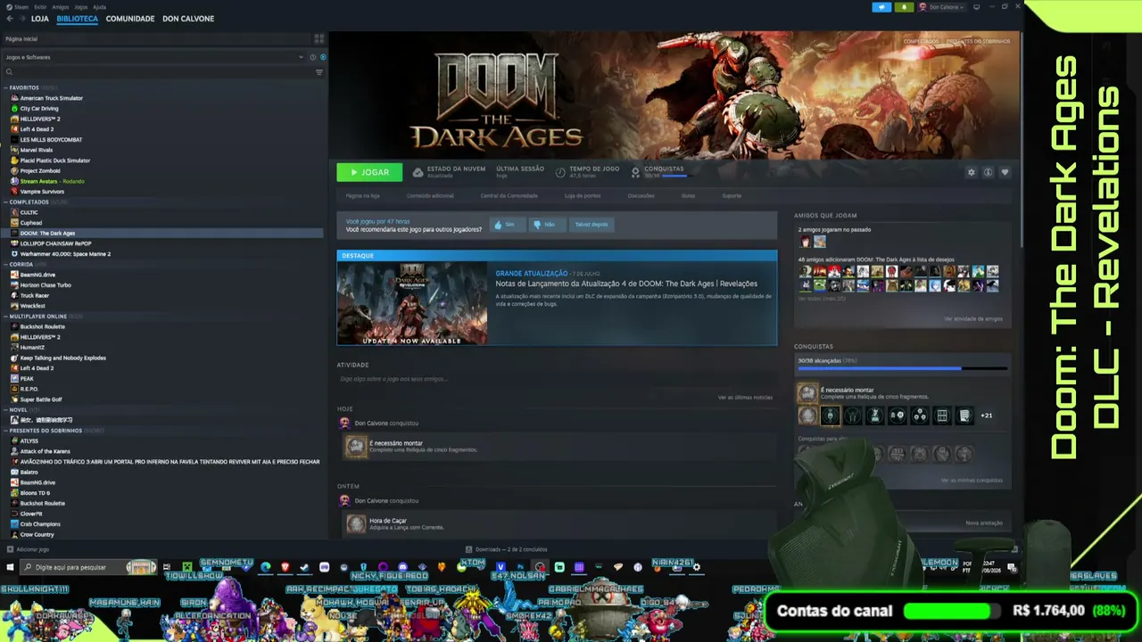Image resolution: width=1142 pixels, height=642 pixels.
Task: Open the Discussões tab
Action: 641,196
